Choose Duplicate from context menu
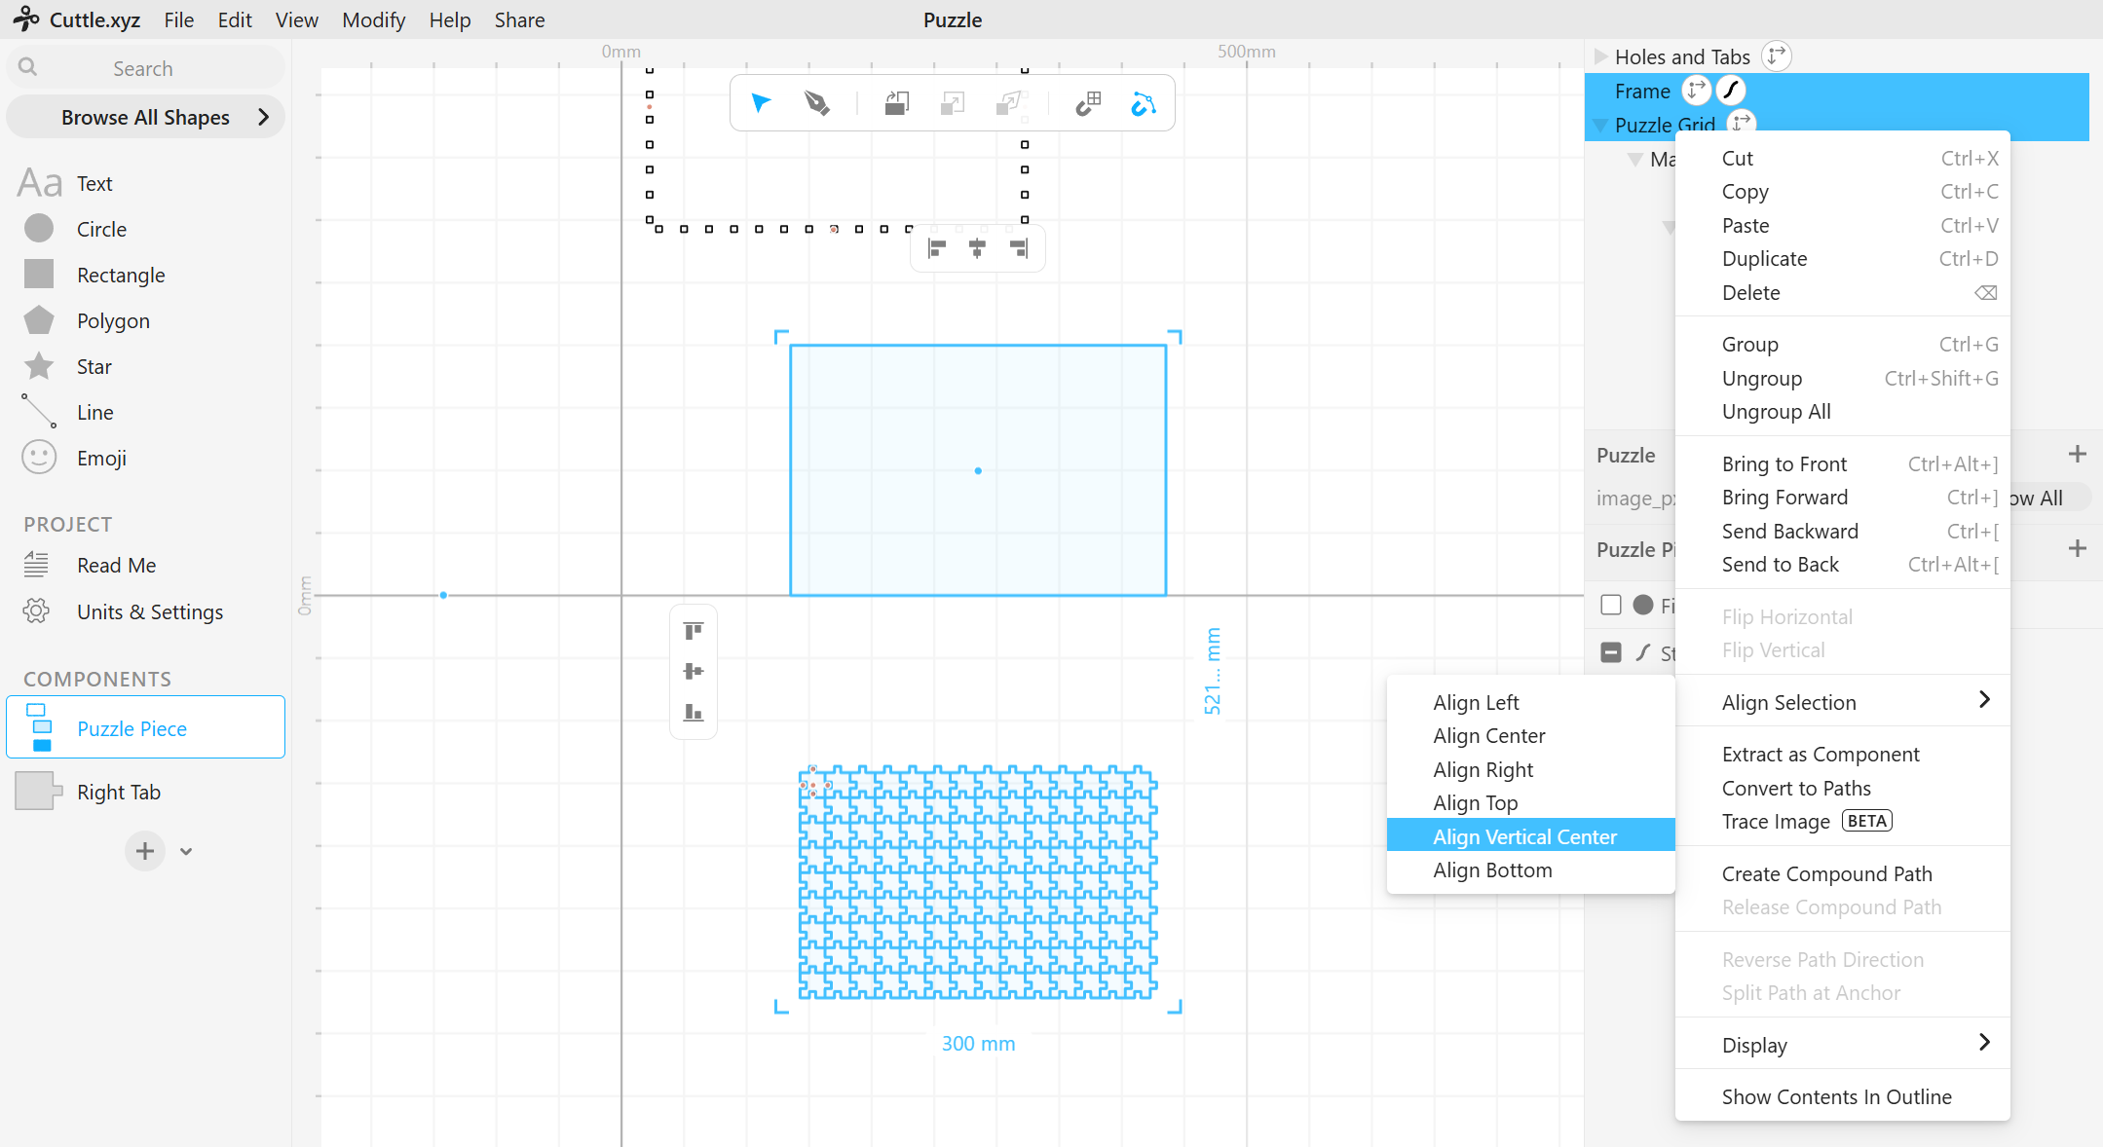The height and width of the screenshot is (1147, 2103). tap(1842, 258)
